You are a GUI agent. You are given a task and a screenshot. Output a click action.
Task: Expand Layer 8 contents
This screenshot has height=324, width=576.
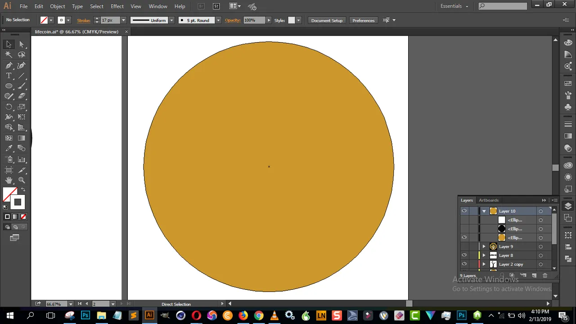484,256
